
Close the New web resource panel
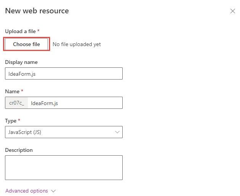pyautogui.click(x=232, y=11)
